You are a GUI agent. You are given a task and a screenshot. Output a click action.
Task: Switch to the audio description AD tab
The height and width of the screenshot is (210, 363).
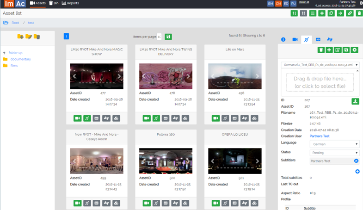click(318, 40)
